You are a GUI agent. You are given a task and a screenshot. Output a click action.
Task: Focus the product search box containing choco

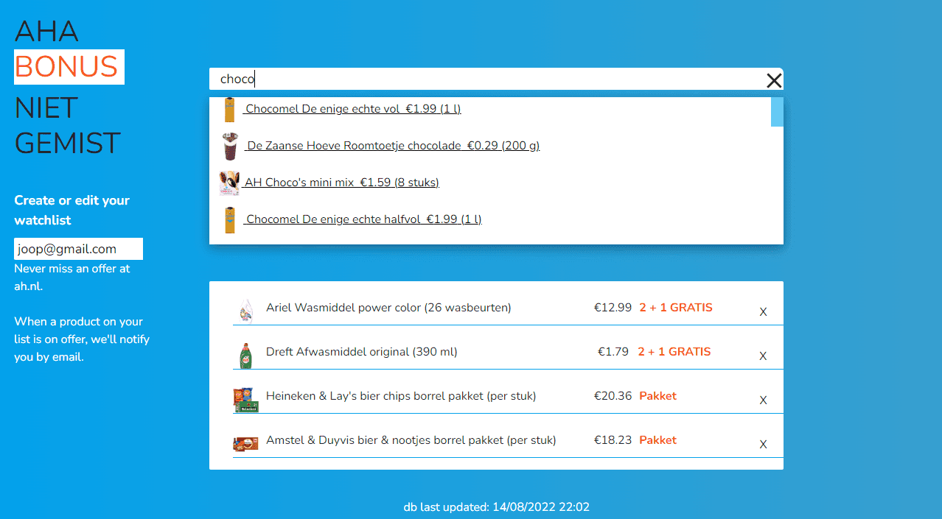click(486, 80)
